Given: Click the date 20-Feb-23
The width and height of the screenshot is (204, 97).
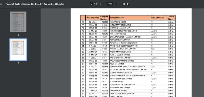Looking at the screenshot, I should tap(93, 28).
